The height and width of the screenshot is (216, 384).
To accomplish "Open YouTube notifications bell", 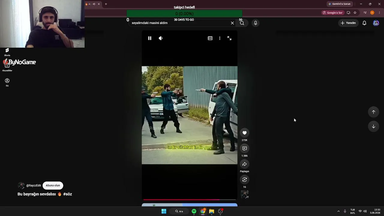I will 364,23.
